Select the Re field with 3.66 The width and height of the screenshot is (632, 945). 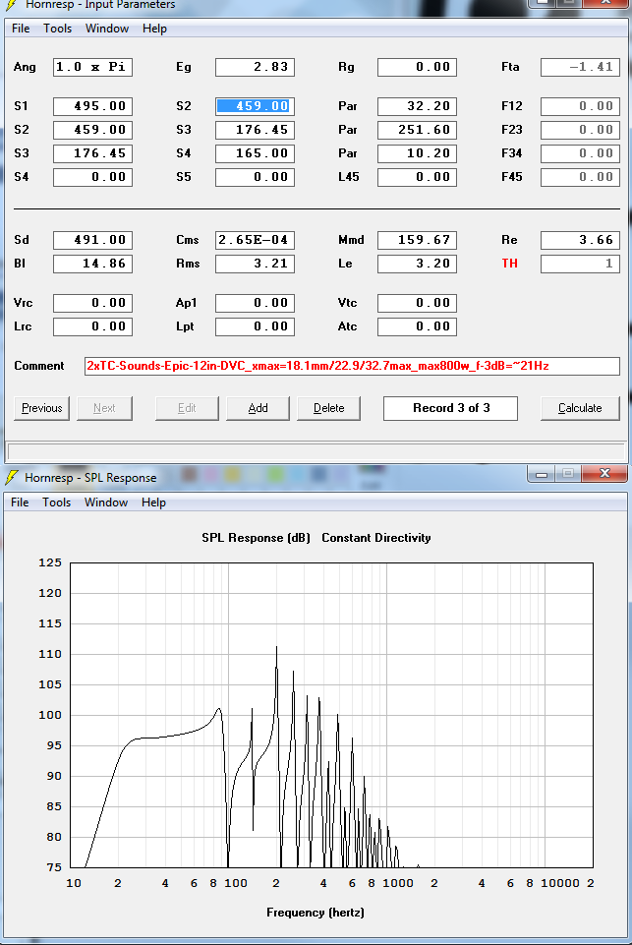(580, 240)
